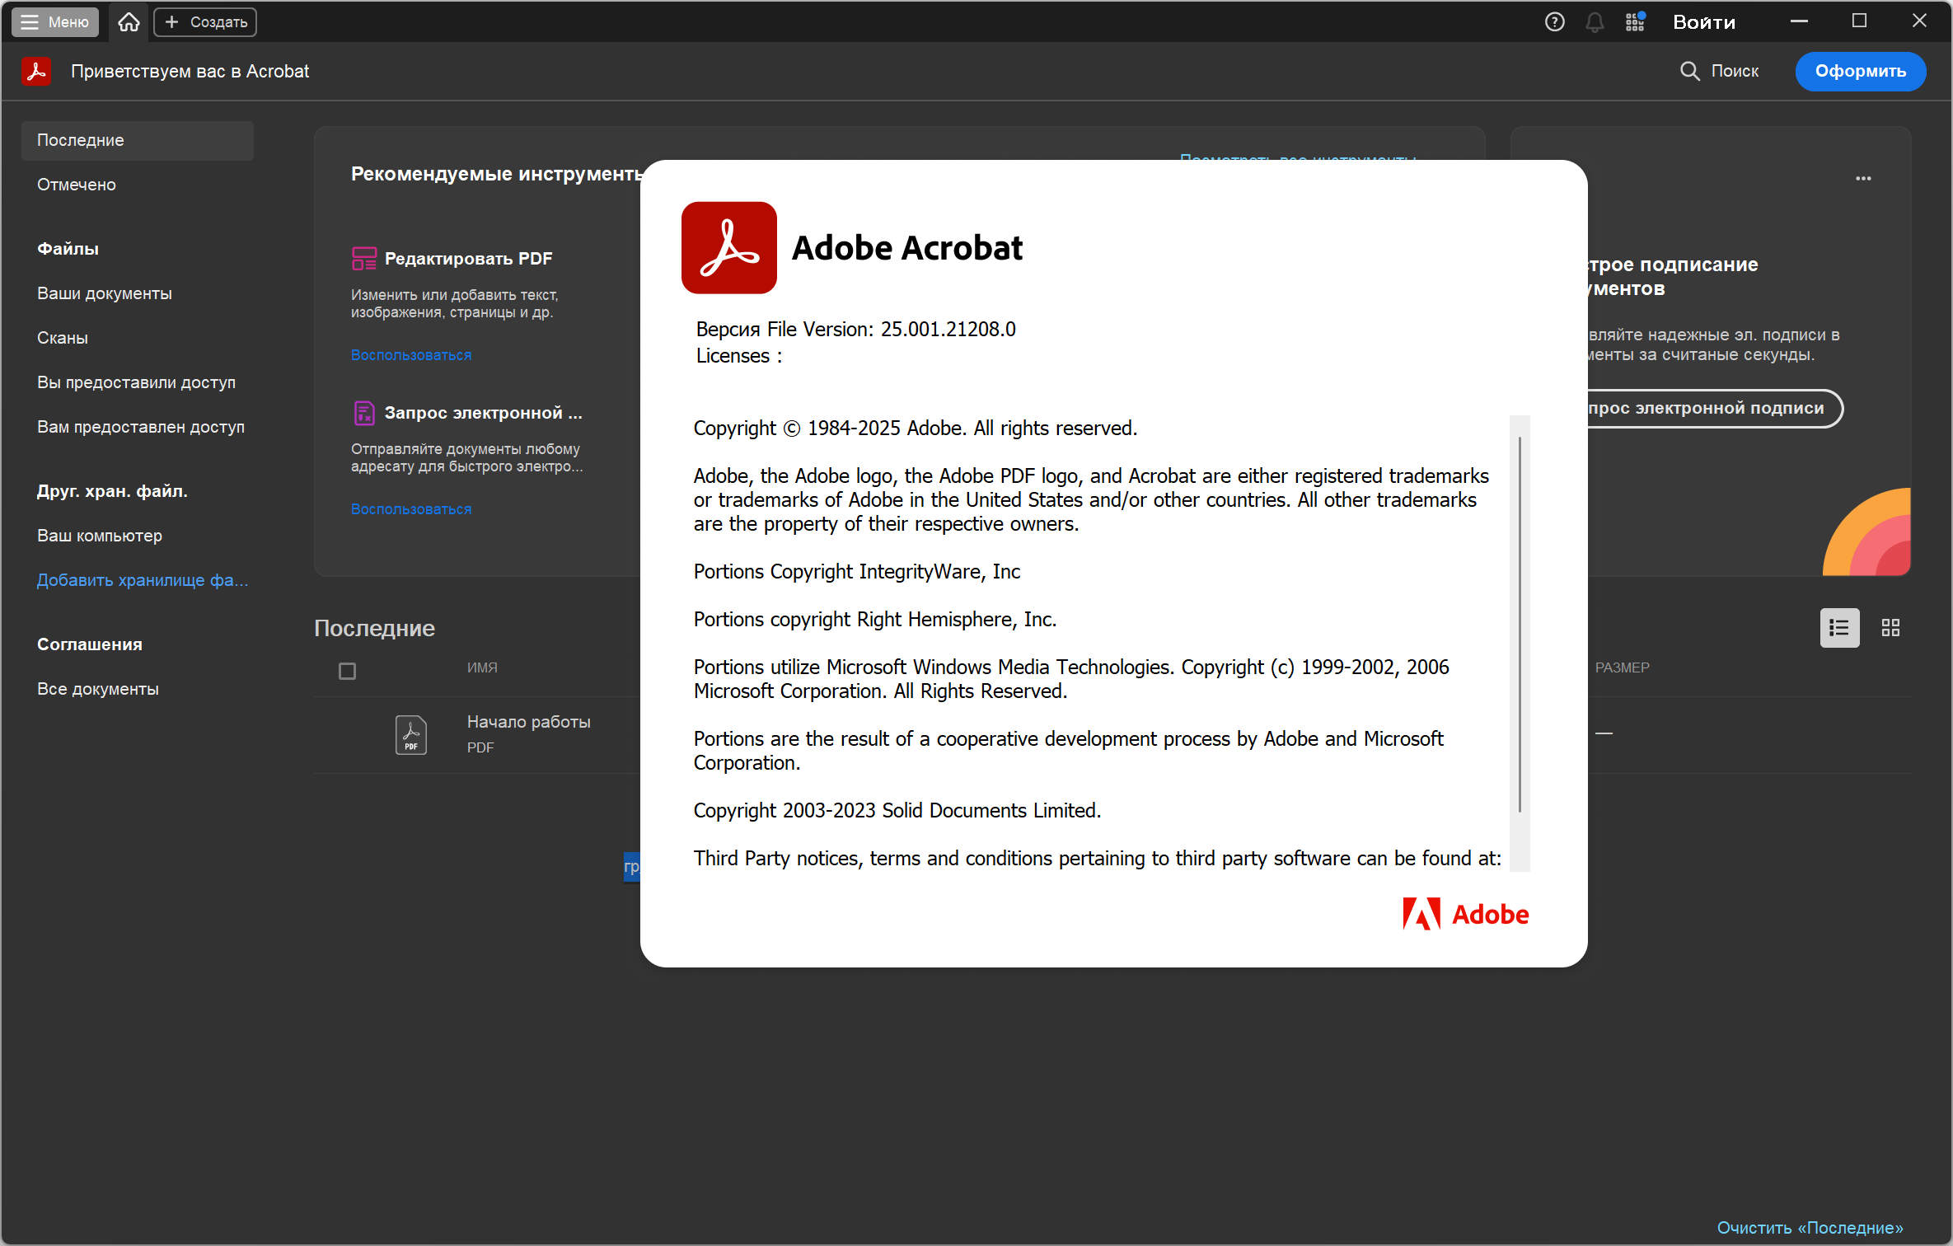Click Добавить хранилище файлов link
This screenshot has width=1953, height=1246.
[142, 580]
